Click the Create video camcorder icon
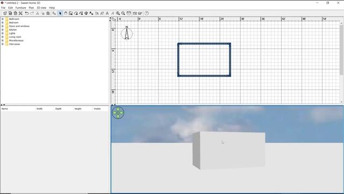344x194 pixels. (x=140, y=13)
